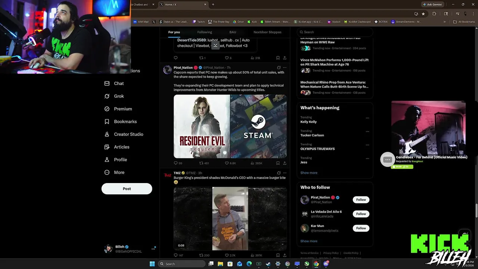Reply to the Pirat_Nation Capcom post

[x=178, y=163]
